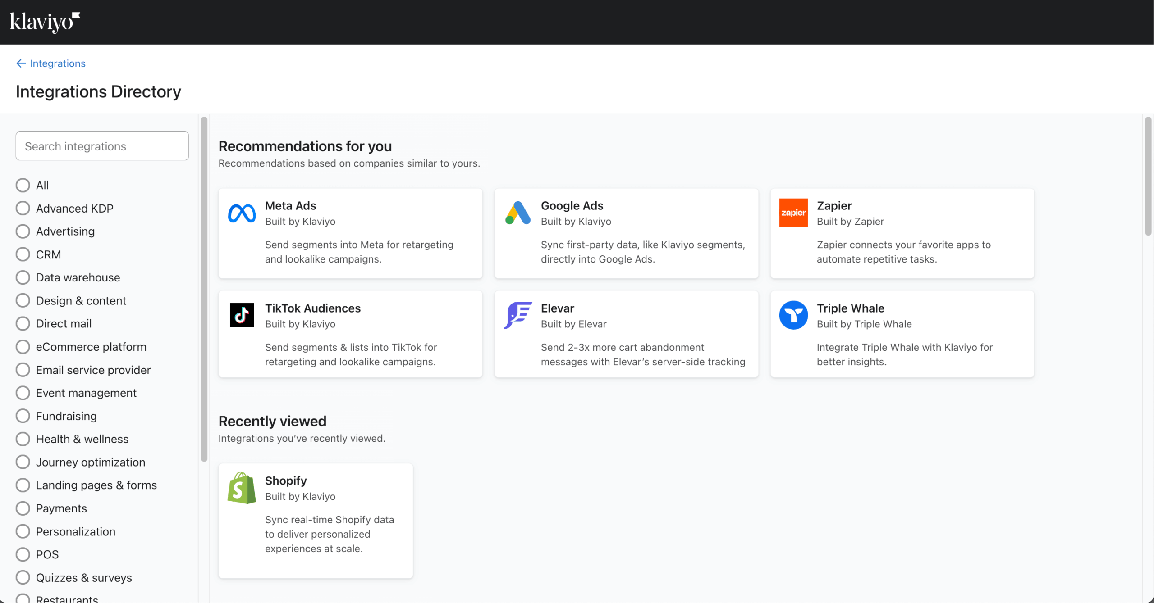Open the Meta Ads integration title
This screenshot has height=603, width=1154.
(x=290, y=206)
